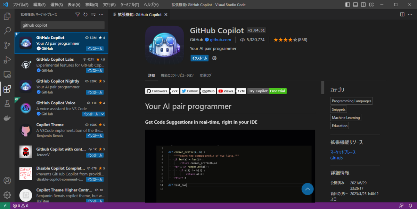The image size is (417, 209).
Task: Open the Explorer view in activity bar
Action: [x=7, y=16]
